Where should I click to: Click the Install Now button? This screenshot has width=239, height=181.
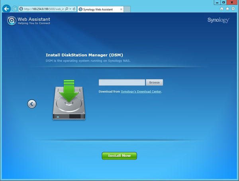tap(119, 156)
